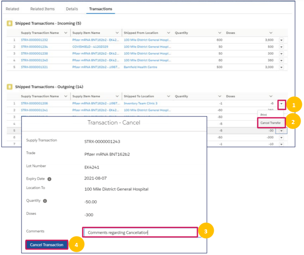
Task: Click into the Comments input field
Action: pyautogui.click(x=140, y=232)
